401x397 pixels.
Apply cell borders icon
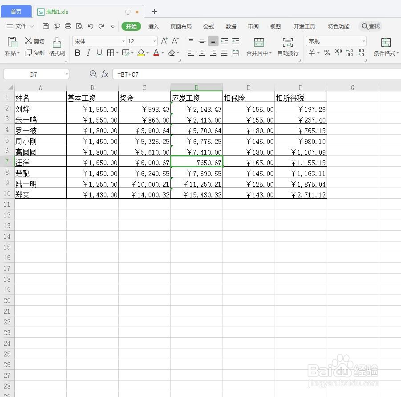pyautogui.click(x=110, y=53)
